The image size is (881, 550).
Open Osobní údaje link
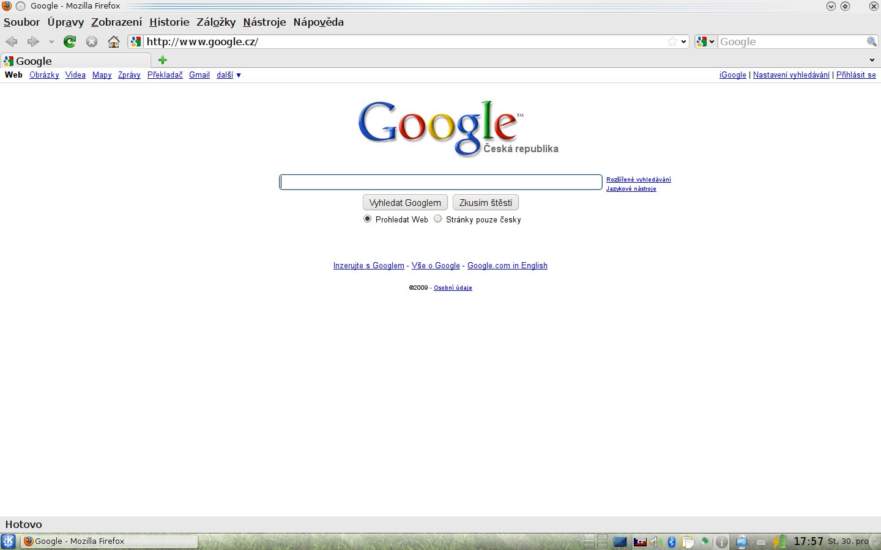453,288
